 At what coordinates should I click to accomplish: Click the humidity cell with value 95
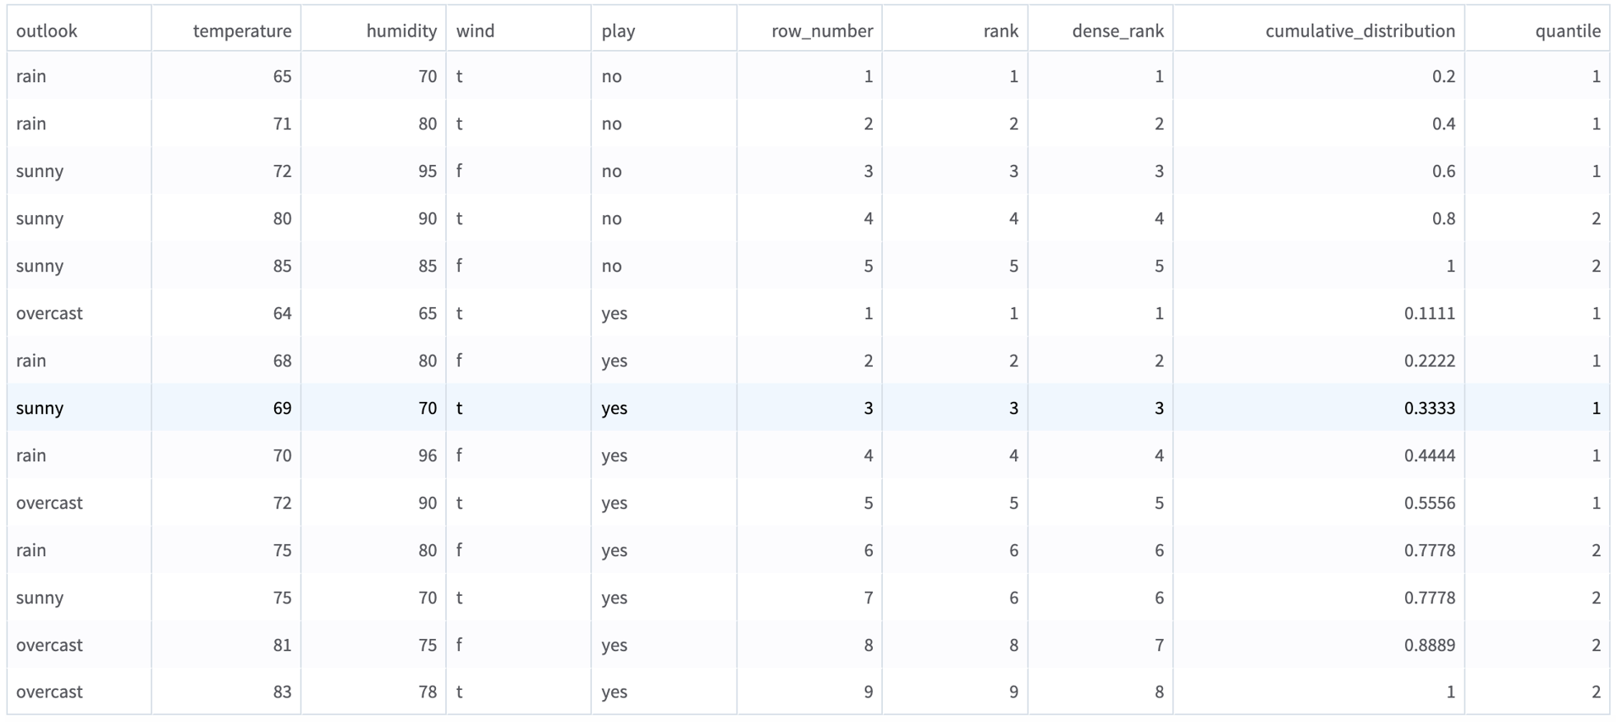[427, 171]
